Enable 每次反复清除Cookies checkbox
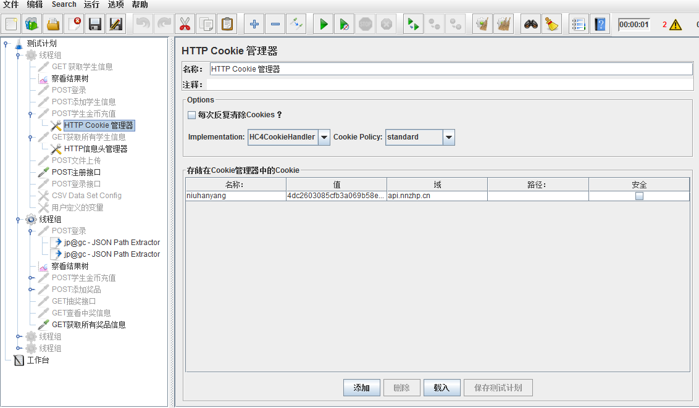Image resolution: width=699 pixels, height=408 pixels. (191, 115)
